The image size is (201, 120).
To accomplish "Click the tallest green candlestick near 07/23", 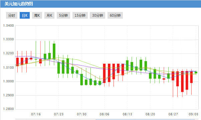I will 54,51.
